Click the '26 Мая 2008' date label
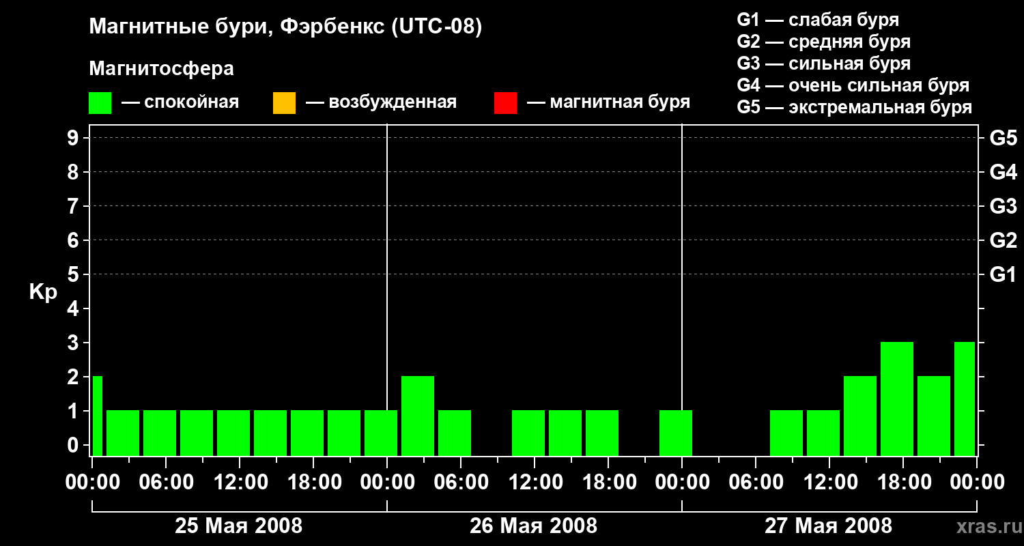The width and height of the screenshot is (1024, 546). (534, 526)
